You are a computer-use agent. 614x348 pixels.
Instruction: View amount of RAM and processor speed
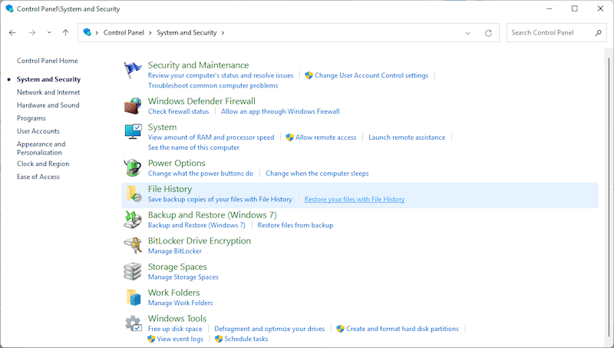click(x=211, y=138)
